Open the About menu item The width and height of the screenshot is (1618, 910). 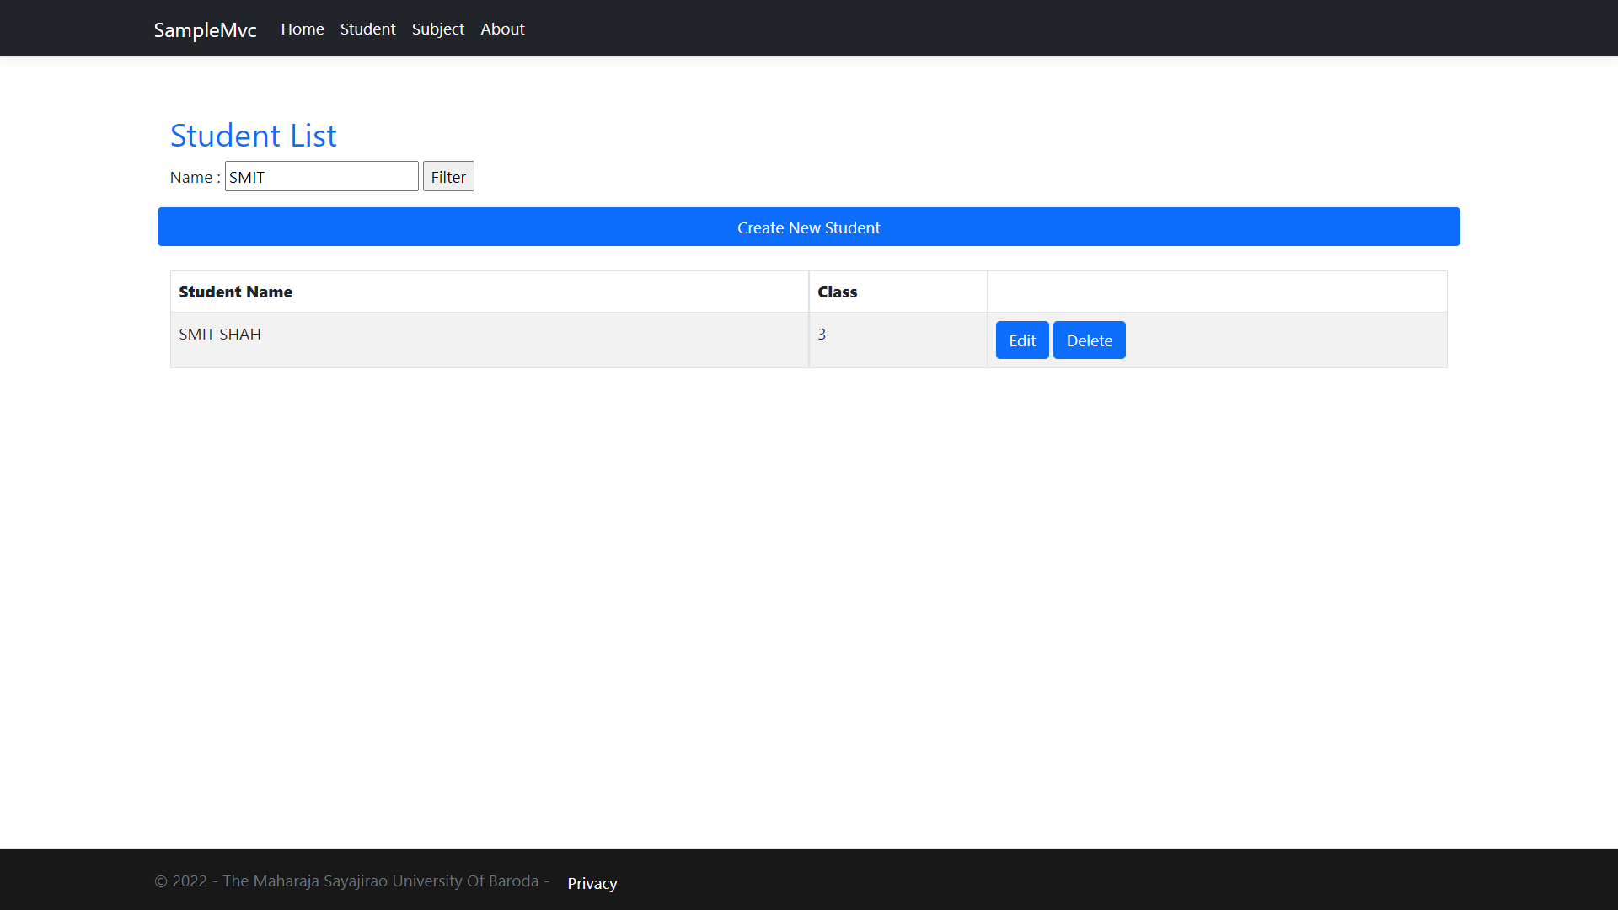(502, 29)
